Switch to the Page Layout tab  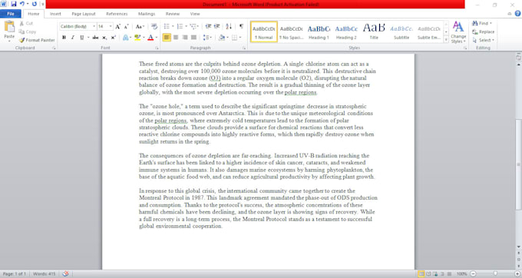[84, 14]
